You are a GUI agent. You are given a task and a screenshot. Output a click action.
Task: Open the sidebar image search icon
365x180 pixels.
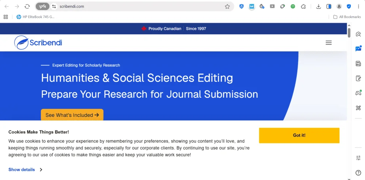pyautogui.click(x=358, y=34)
